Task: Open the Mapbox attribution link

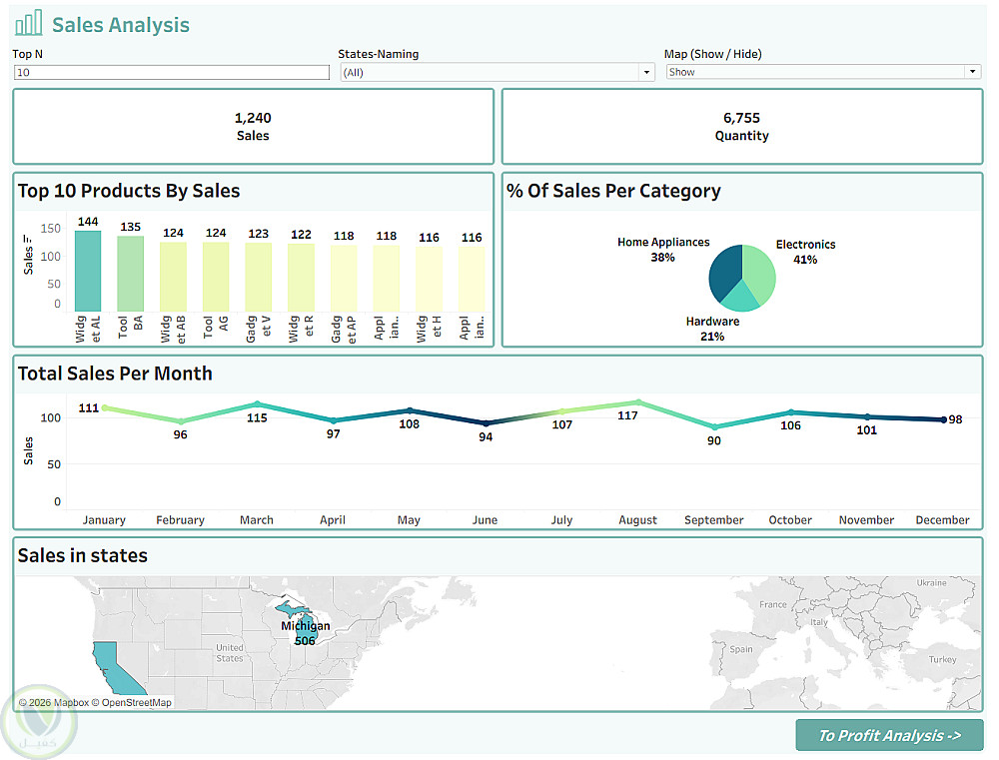Action: click(54, 703)
